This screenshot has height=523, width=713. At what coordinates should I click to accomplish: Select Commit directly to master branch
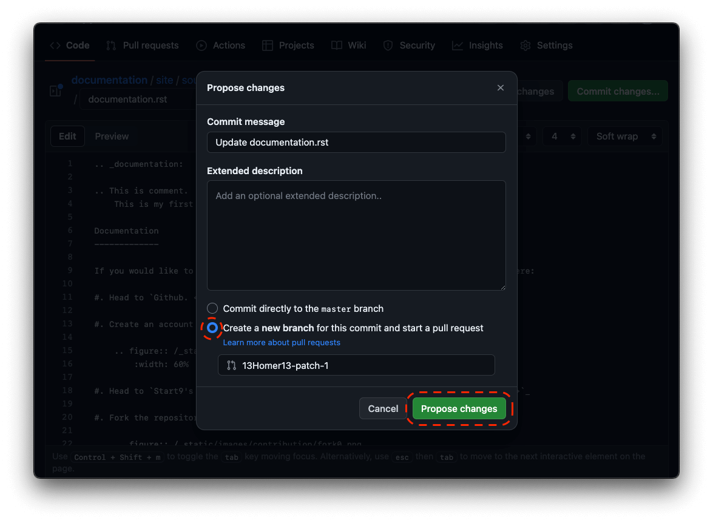212,309
